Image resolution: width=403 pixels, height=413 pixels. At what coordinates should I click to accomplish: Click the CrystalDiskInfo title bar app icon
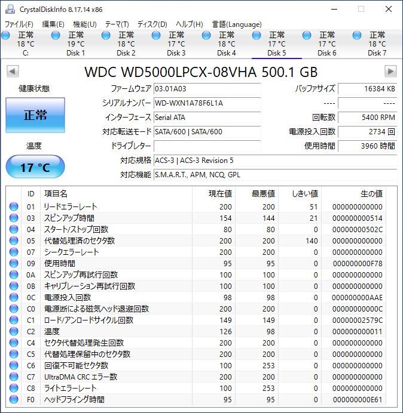click(x=10, y=9)
